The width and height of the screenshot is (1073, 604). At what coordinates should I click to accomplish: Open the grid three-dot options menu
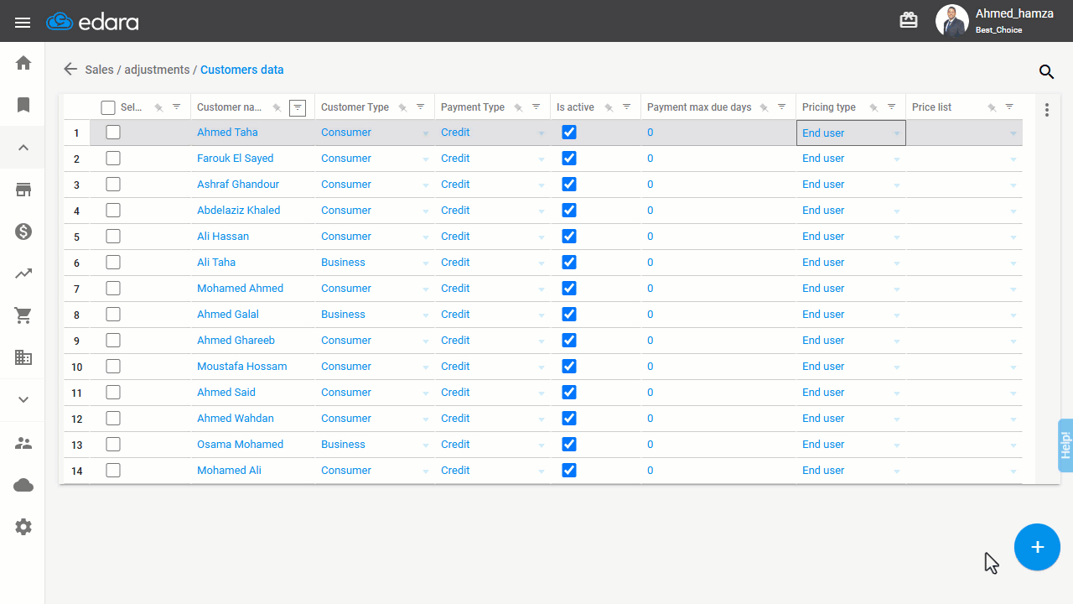tap(1046, 110)
